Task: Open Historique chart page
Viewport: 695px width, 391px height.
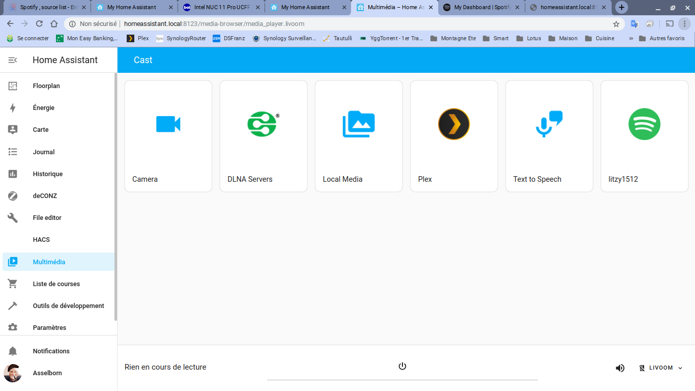Action: pos(59,174)
